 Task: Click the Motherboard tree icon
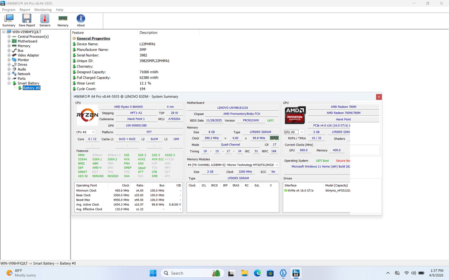point(14,41)
